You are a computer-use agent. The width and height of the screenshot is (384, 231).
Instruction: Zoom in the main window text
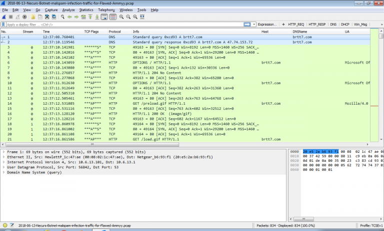pos(121,17)
